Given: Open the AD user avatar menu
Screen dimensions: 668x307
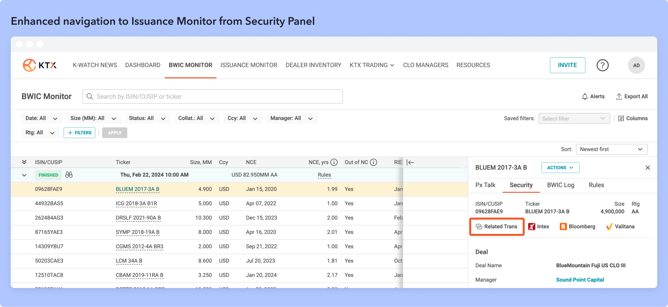Looking at the screenshot, I should point(636,65).
